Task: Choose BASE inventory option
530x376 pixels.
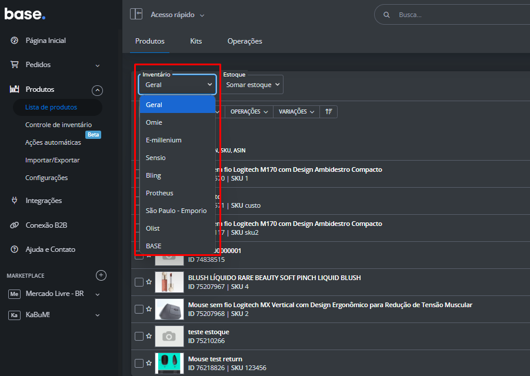Action: click(x=178, y=246)
